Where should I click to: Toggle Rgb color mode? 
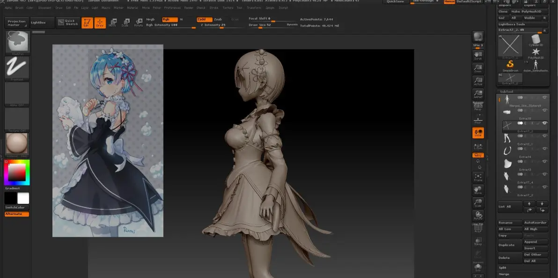(x=170, y=20)
